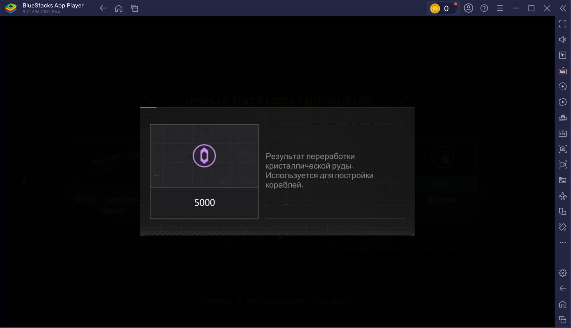Toggle cursor lock icon in sidebar
571x328 pixels.
click(x=563, y=55)
